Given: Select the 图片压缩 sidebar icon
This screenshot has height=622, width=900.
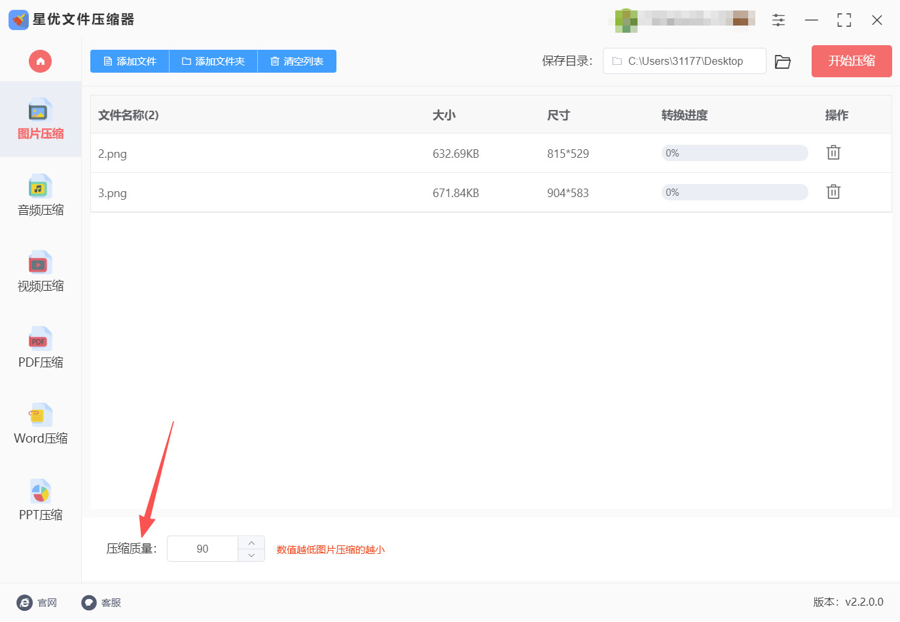Looking at the screenshot, I should click(x=39, y=120).
